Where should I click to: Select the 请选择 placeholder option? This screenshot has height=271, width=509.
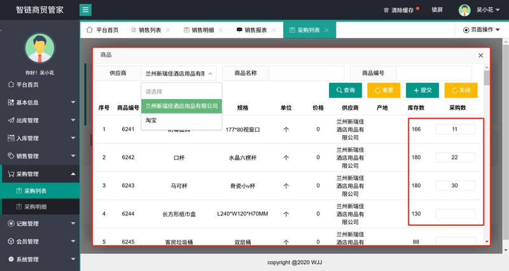pyautogui.click(x=181, y=91)
